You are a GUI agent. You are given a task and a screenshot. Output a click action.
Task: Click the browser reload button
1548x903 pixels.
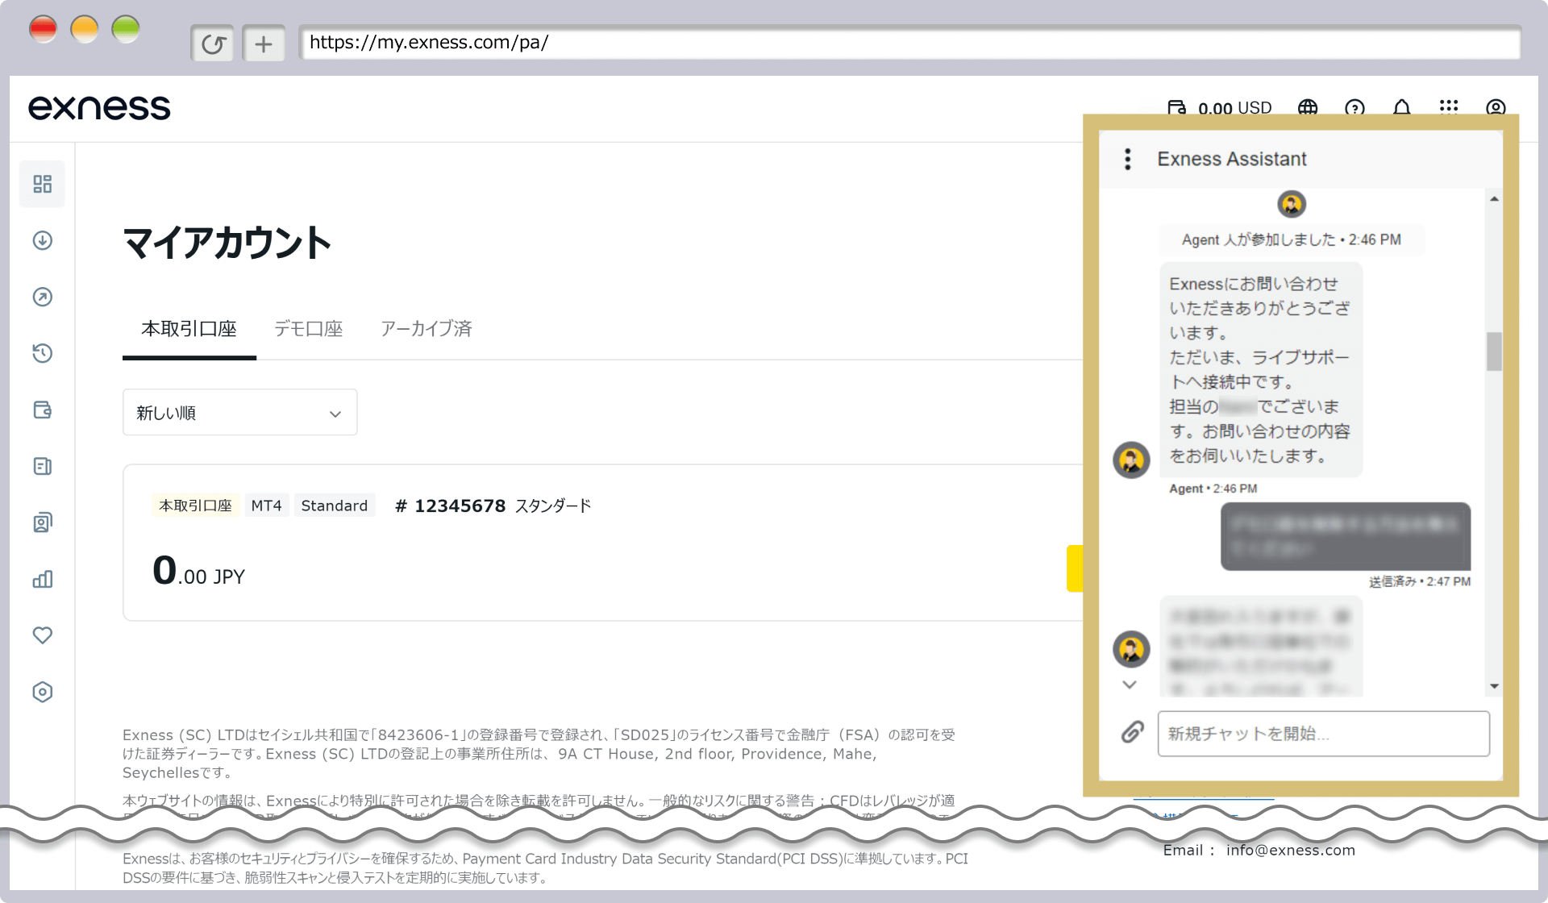213,44
